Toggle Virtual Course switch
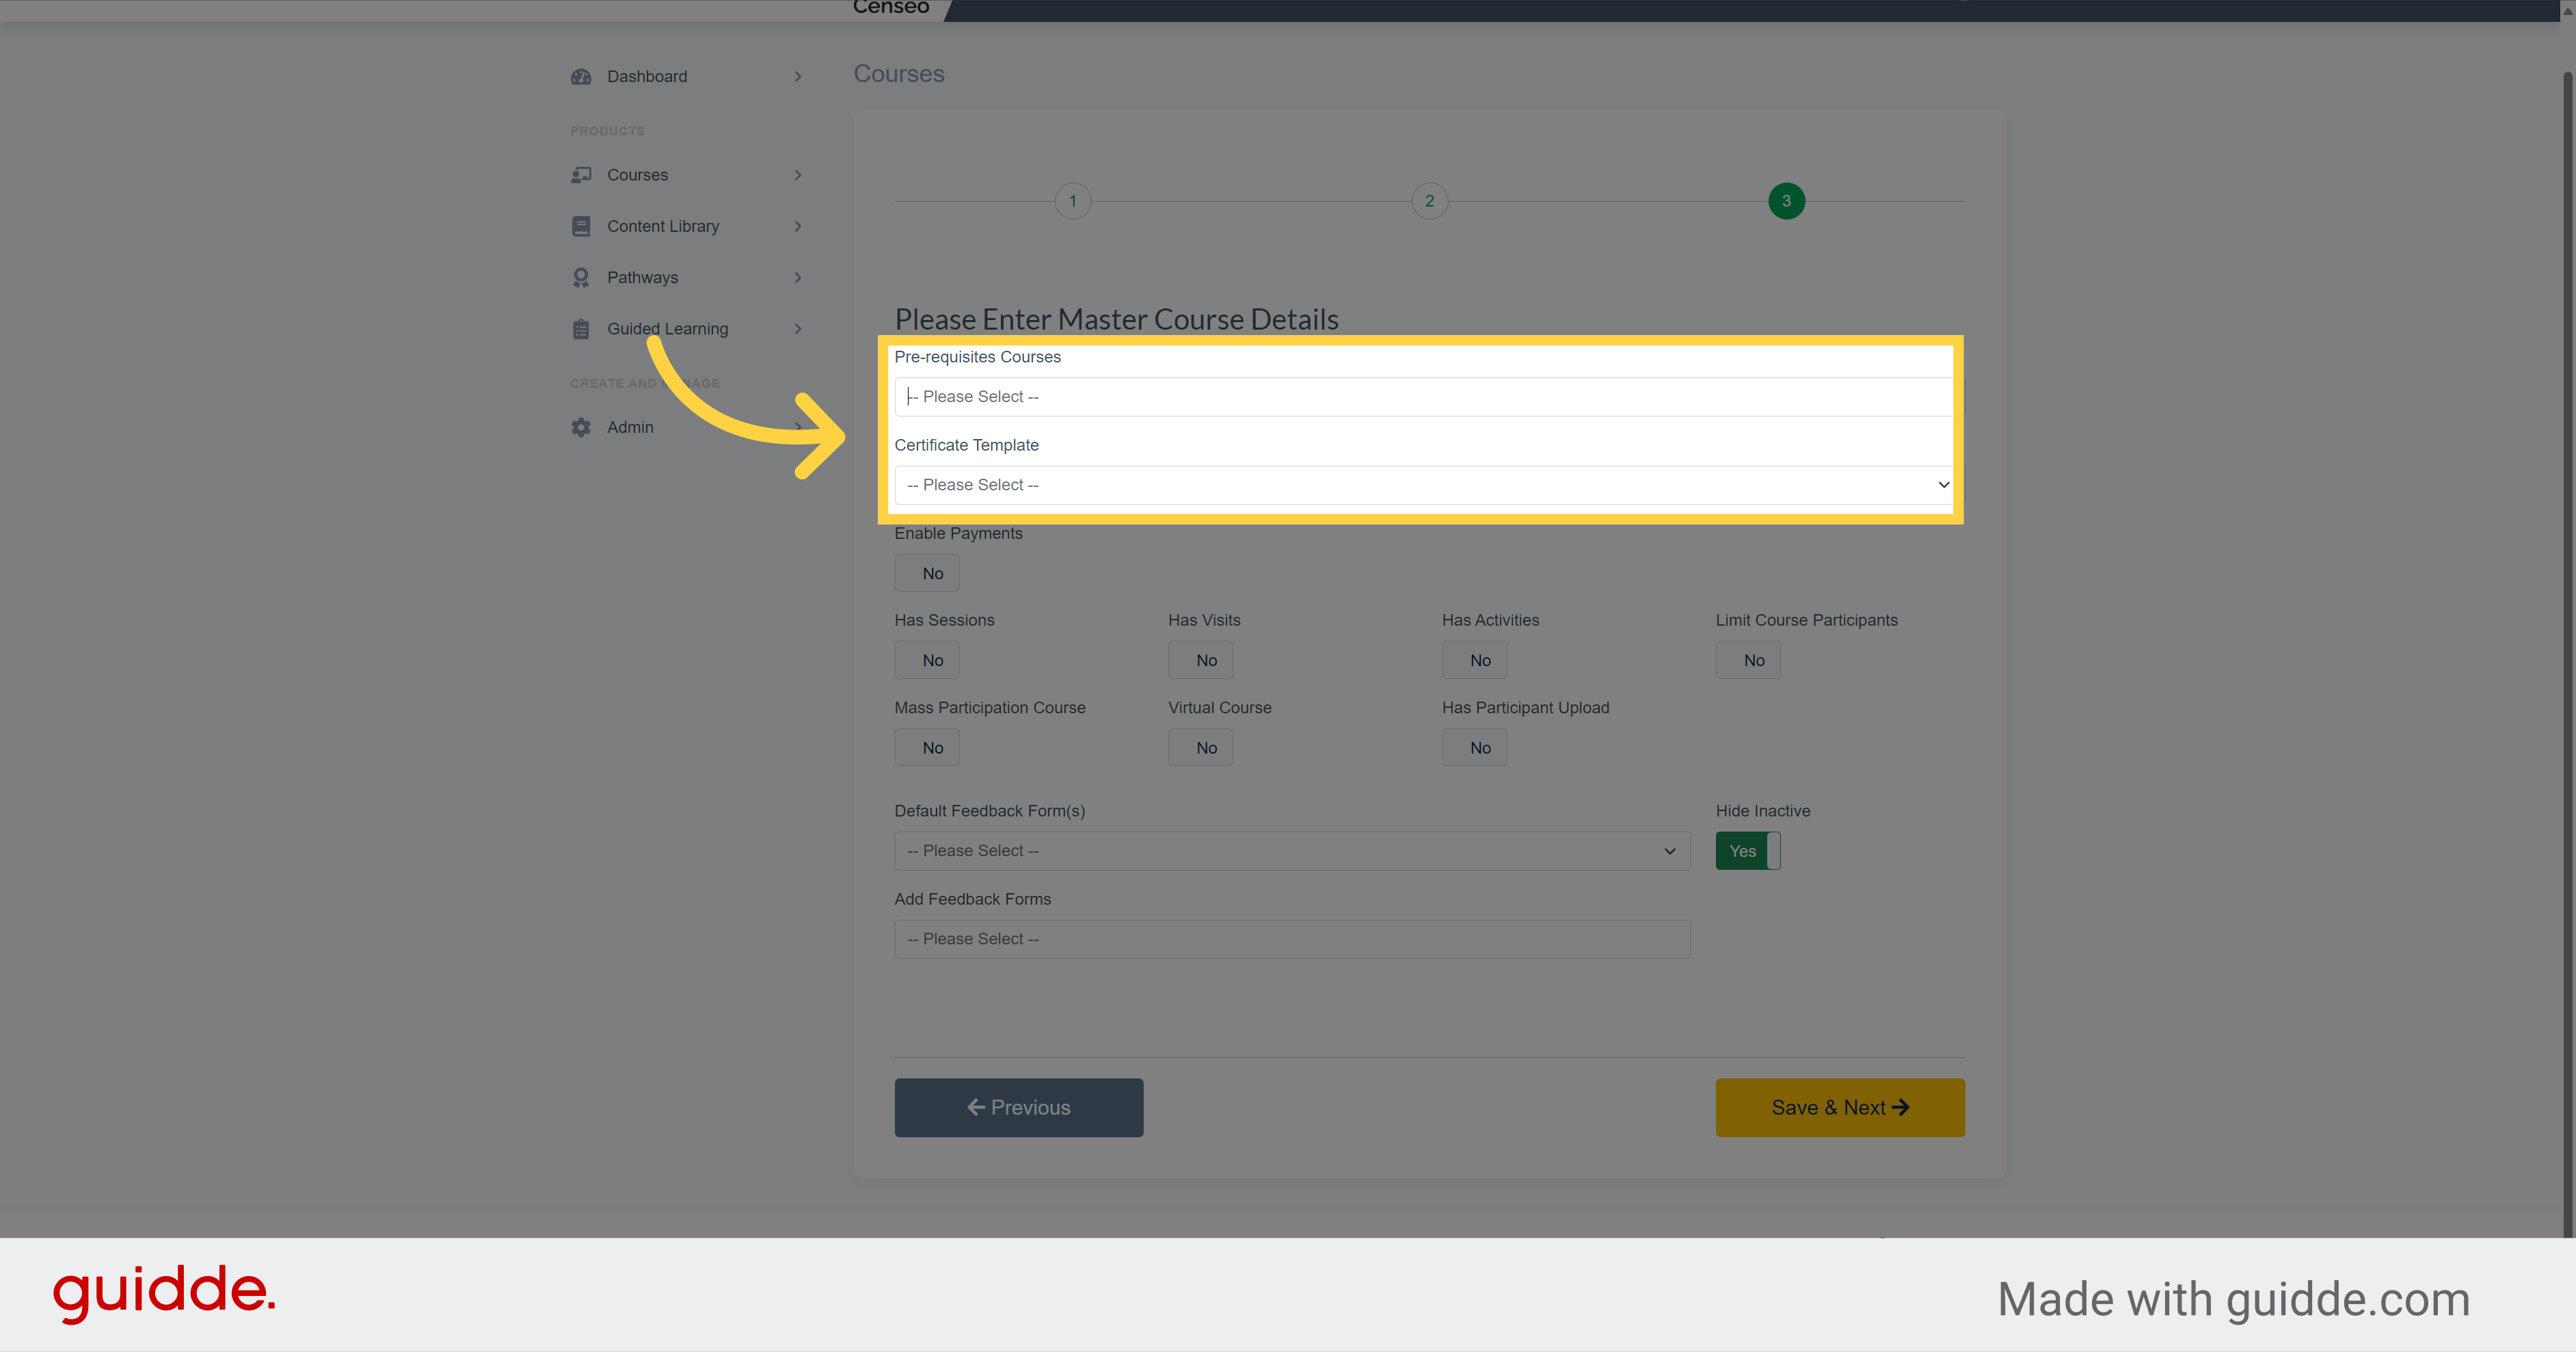This screenshot has width=2576, height=1352. click(1200, 748)
